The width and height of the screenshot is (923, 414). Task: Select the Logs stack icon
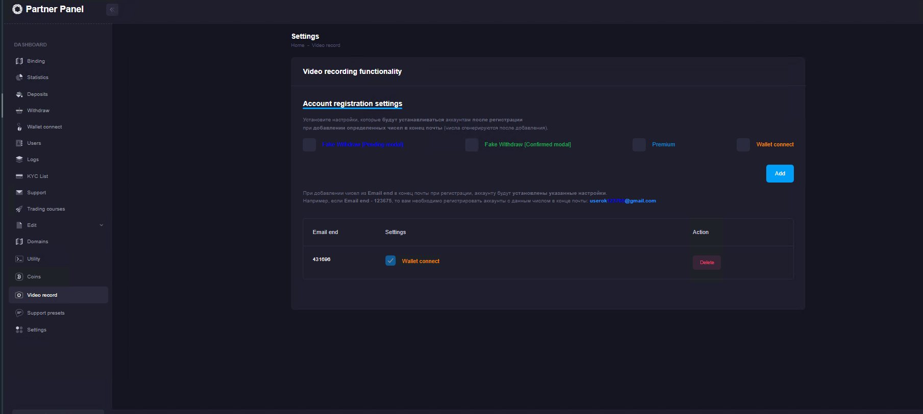pos(19,160)
